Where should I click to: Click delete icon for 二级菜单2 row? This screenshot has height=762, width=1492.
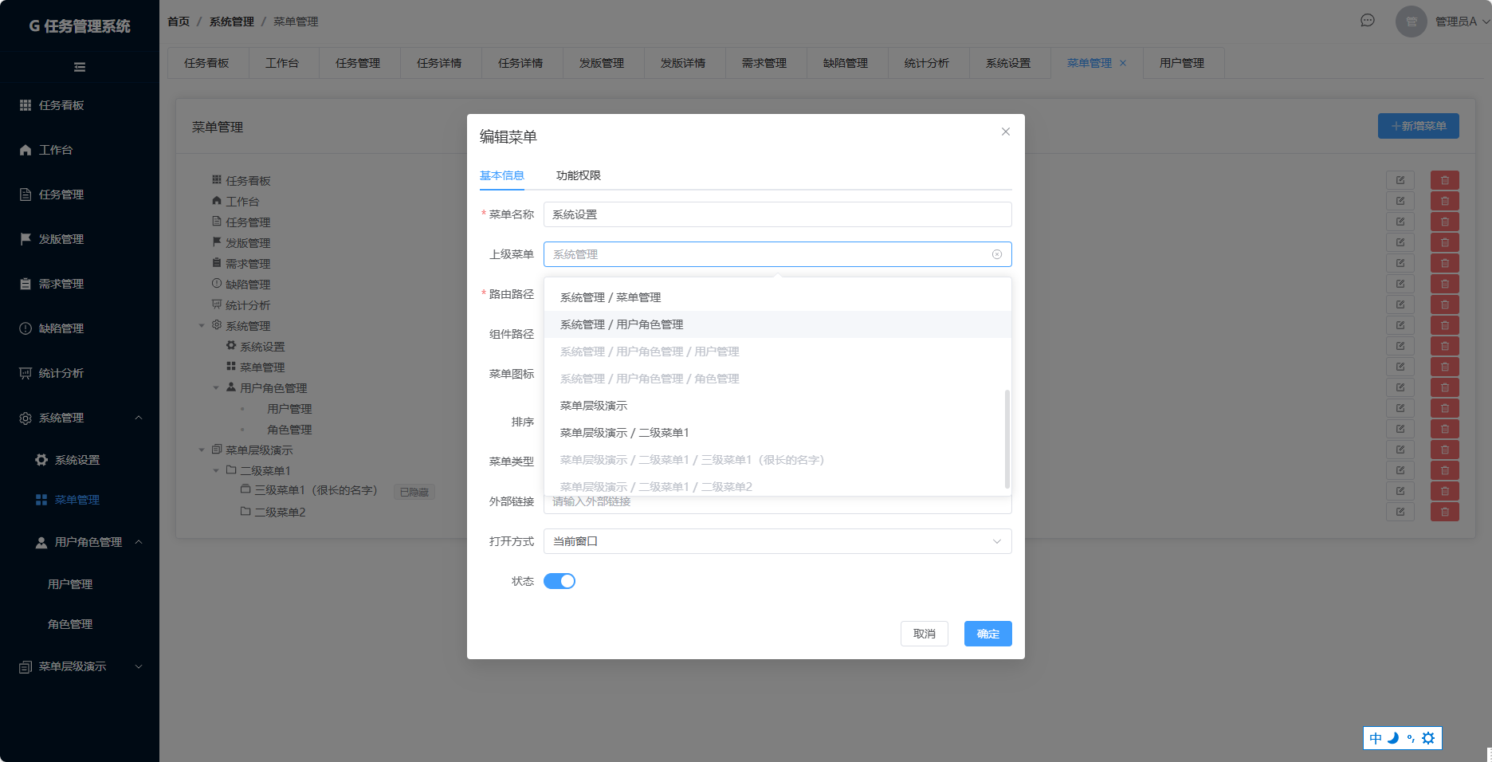pyautogui.click(x=1445, y=512)
